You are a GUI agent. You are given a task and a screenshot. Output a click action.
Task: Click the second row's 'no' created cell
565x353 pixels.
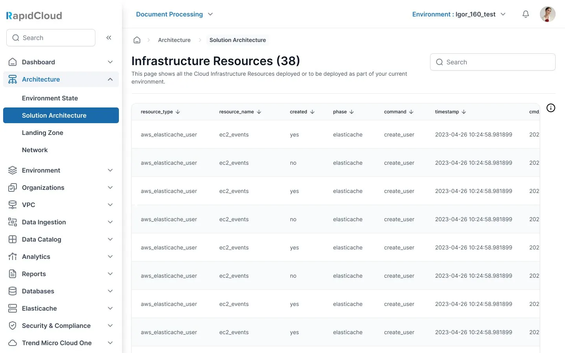pos(293,163)
